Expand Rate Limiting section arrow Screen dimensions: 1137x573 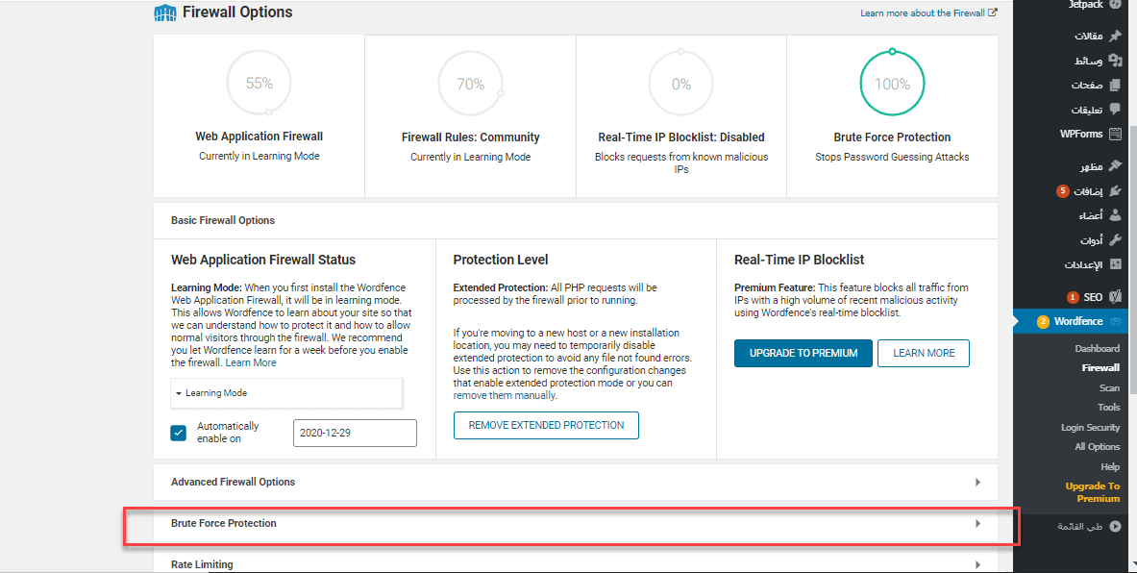977,564
